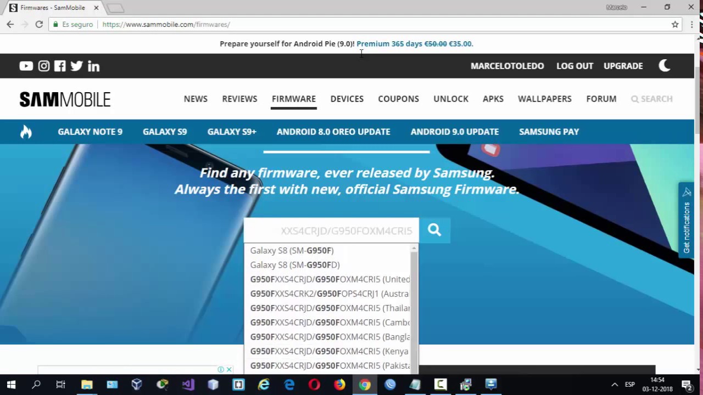Screen dimensions: 703x395
Task: Click UPGRADE link
Action: point(623,66)
